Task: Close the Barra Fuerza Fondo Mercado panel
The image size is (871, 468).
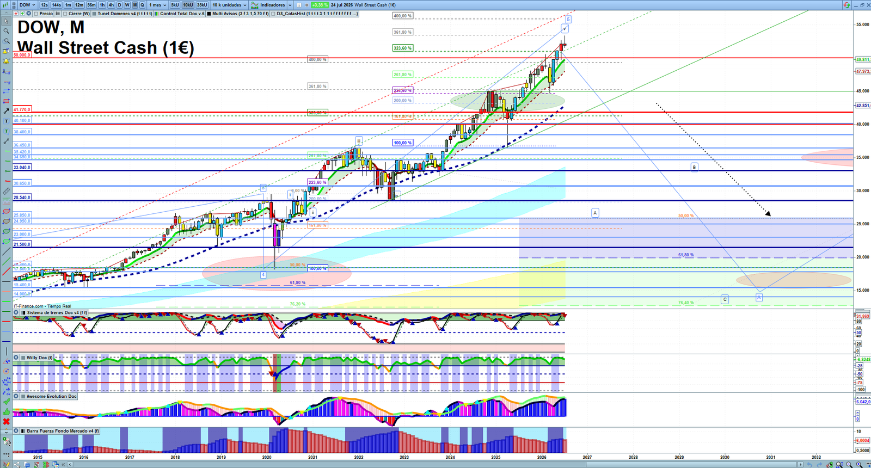Action: pyautogui.click(x=16, y=430)
